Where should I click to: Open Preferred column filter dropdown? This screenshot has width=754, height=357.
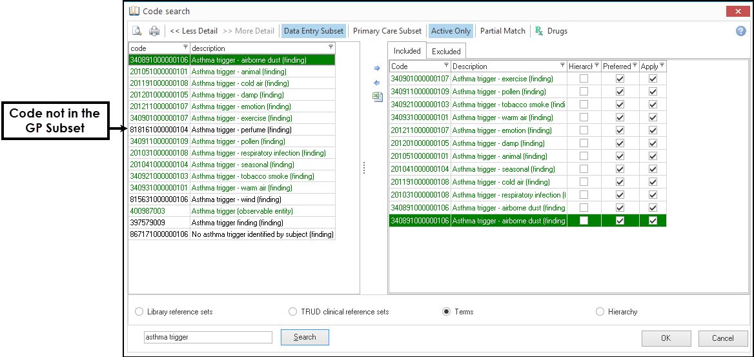pyautogui.click(x=635, y=66)
